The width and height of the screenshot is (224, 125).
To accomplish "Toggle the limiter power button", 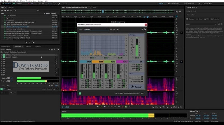I will point(141,62).
